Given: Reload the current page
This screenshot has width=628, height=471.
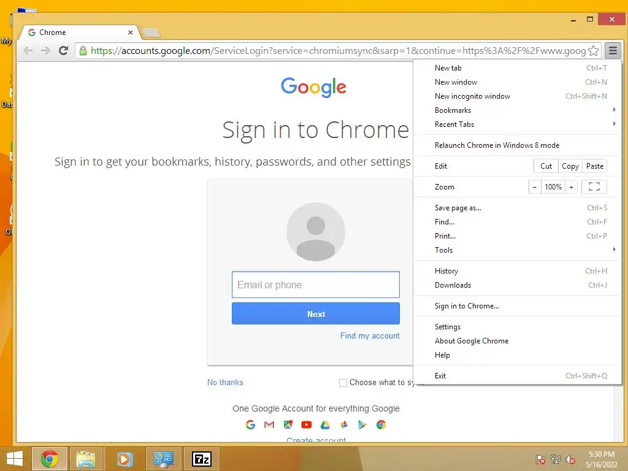Looking at the screenshot, I should click(63, 50).
